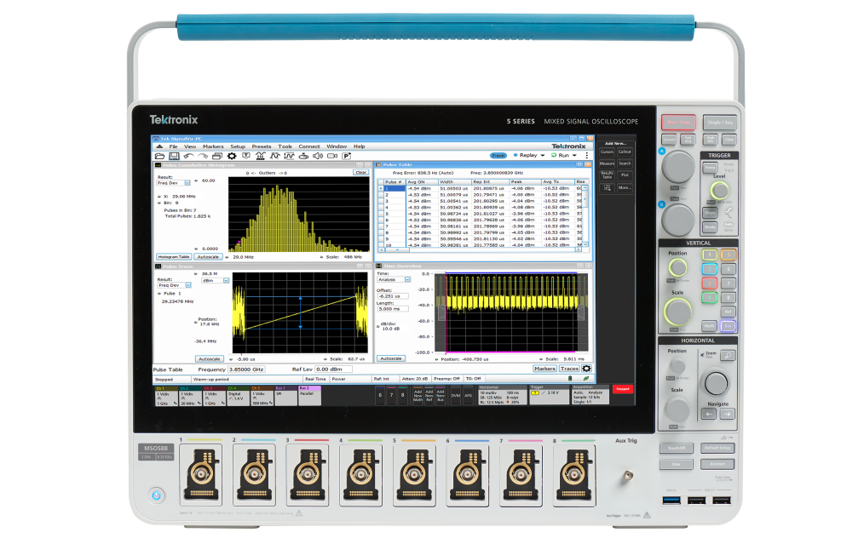Select the Ch 1 badge in settings bar
Image resolution: width=841 pixels, height=538 pixels.
point(166,396)
